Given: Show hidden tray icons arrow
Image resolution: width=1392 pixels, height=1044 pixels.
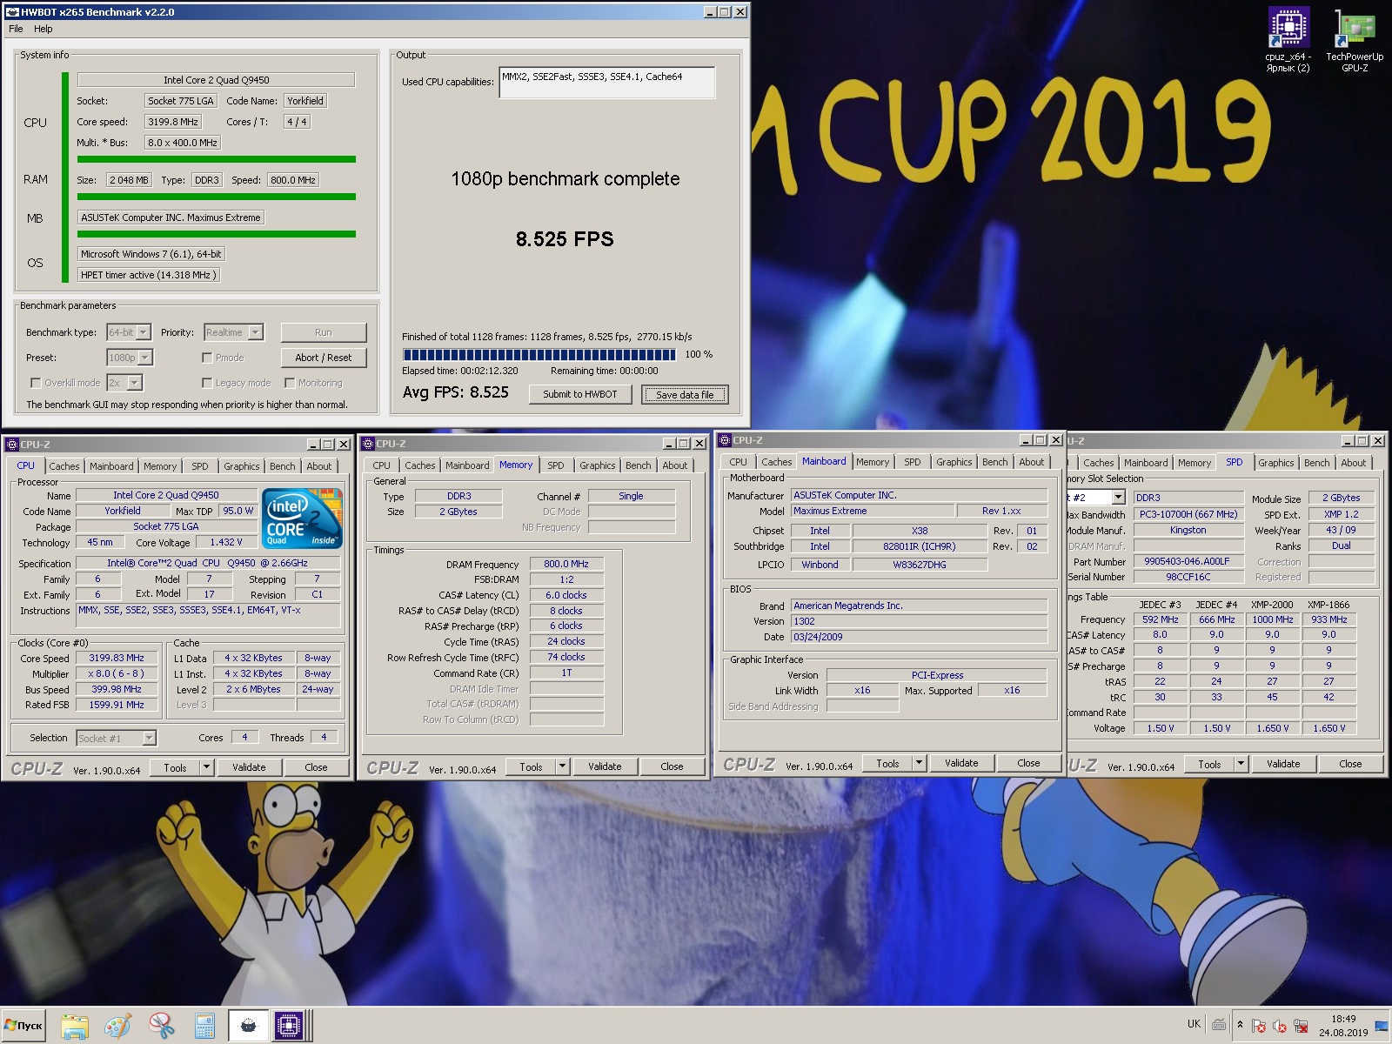Looking at the screenshot, I should click(x=1240, y=1025).
